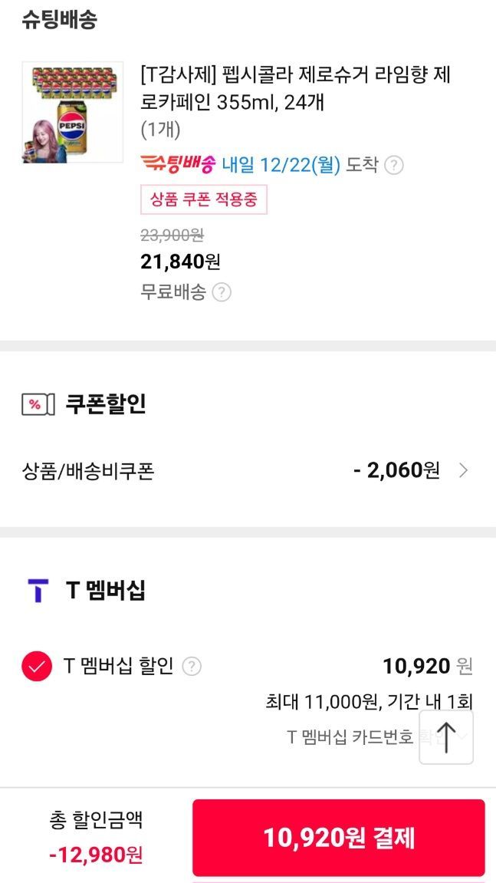
Task: Click the 총 할인금액 -12,980원 summary
Action: 96,837
